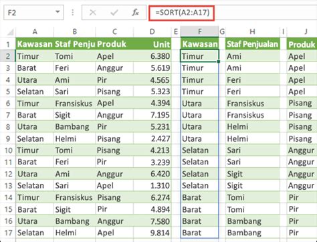317x242 pixels.
Task: Click 'Selatan' in row 10 column F
Action: pyautogui.click(x=199, y=150)
